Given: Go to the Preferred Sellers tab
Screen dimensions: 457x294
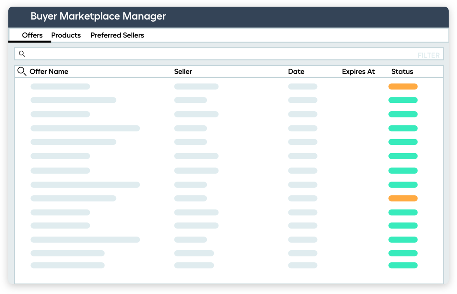Looking at the screenshot, I should click(117, 35).
